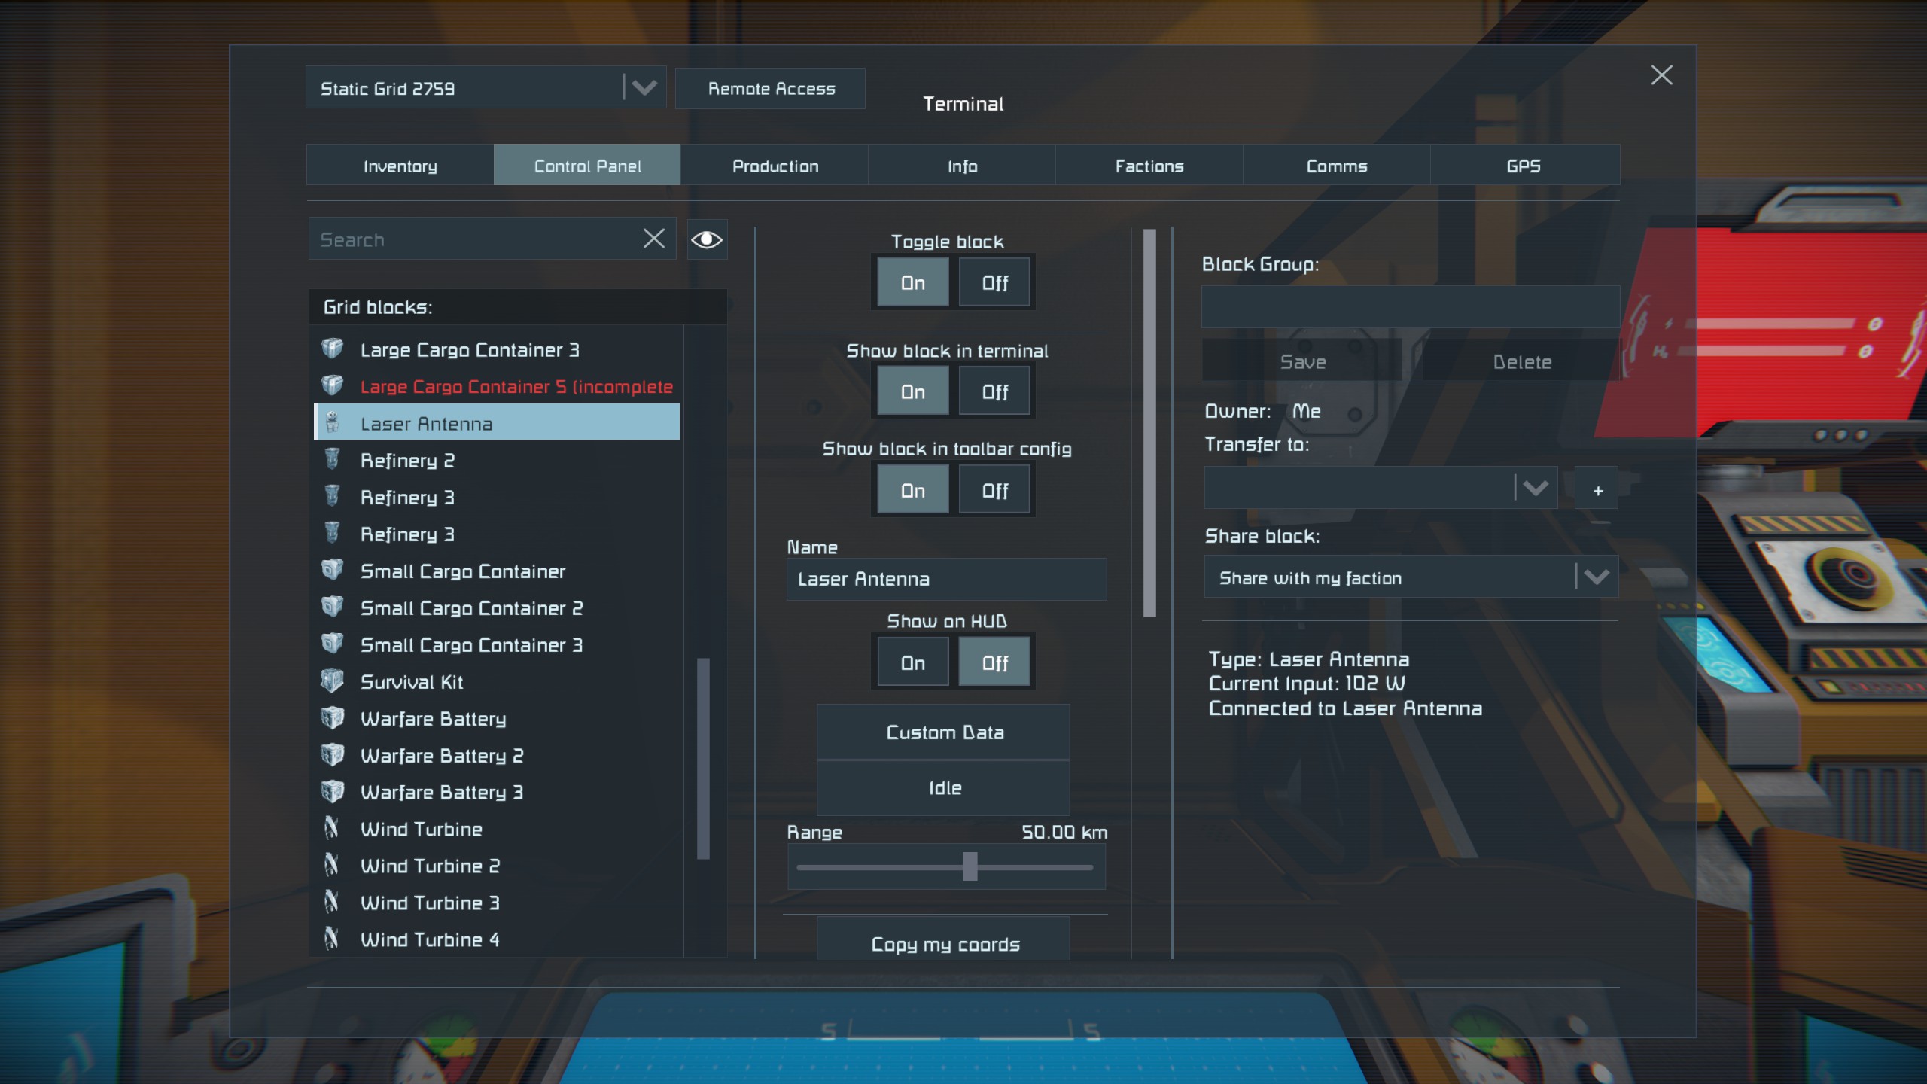Expand the Static Grid 2759 dropdown
Viewport: 1927px width, 1084px height.
coord(644,88)
